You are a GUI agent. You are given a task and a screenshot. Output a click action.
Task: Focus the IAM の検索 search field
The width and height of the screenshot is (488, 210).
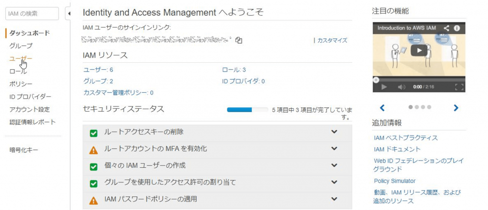[x=32, y=14]
